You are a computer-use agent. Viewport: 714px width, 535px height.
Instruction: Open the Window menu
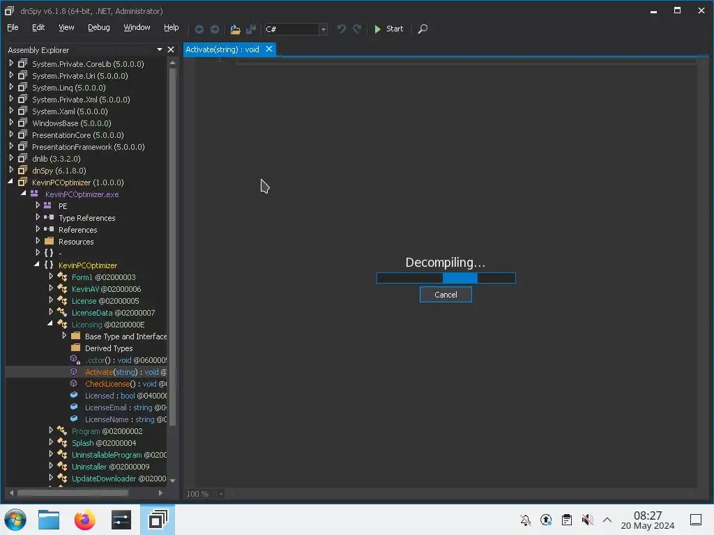[137, 27]
